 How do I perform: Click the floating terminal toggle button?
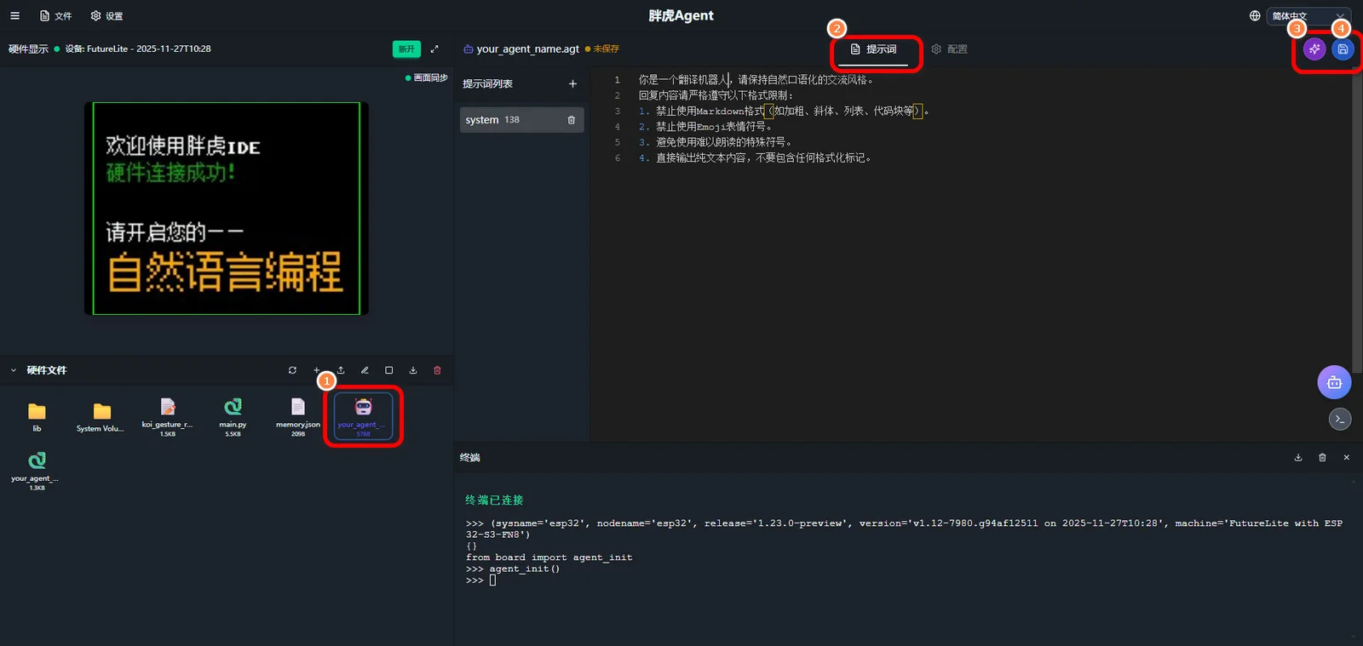(1339, 419)
